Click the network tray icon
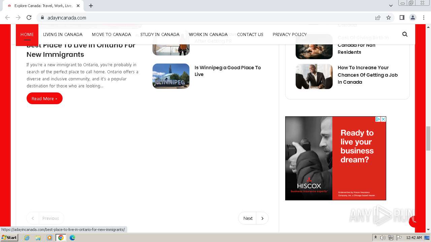Screen dimensions: 431x242 click(x=391, y=238)
